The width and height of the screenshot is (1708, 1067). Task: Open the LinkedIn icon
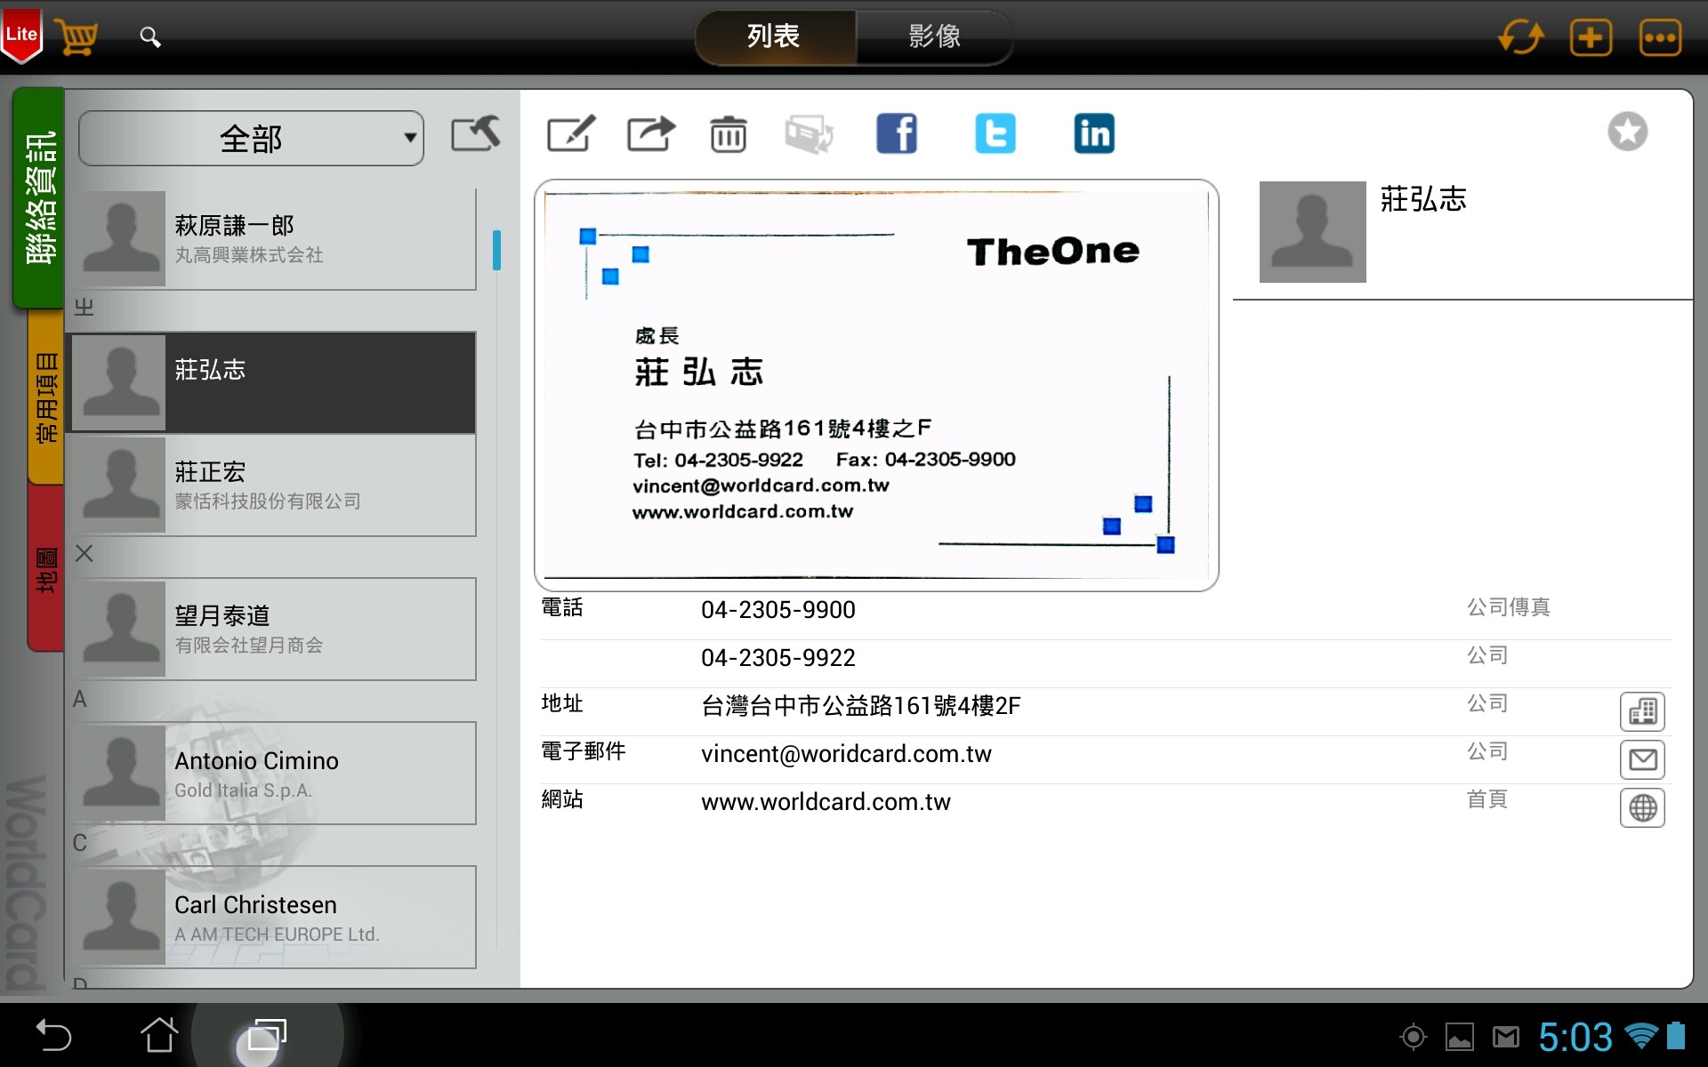(1093, 134)
